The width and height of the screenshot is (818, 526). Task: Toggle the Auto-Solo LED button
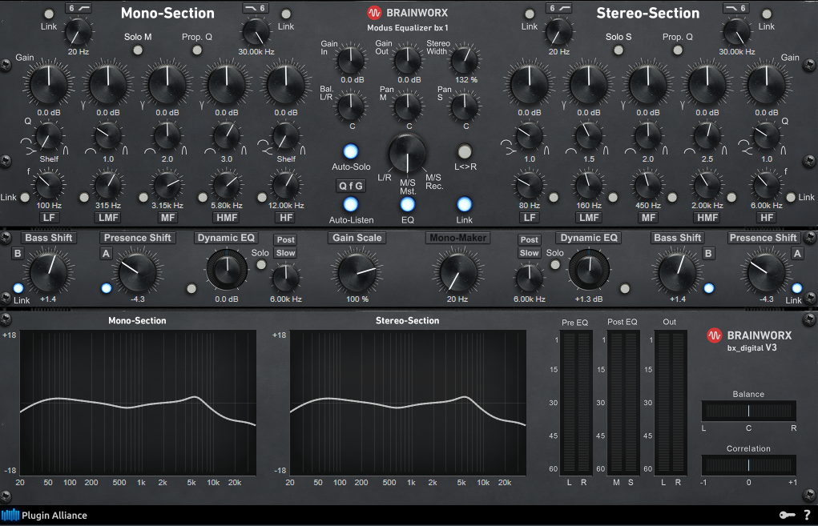click(x=351, y=151)
